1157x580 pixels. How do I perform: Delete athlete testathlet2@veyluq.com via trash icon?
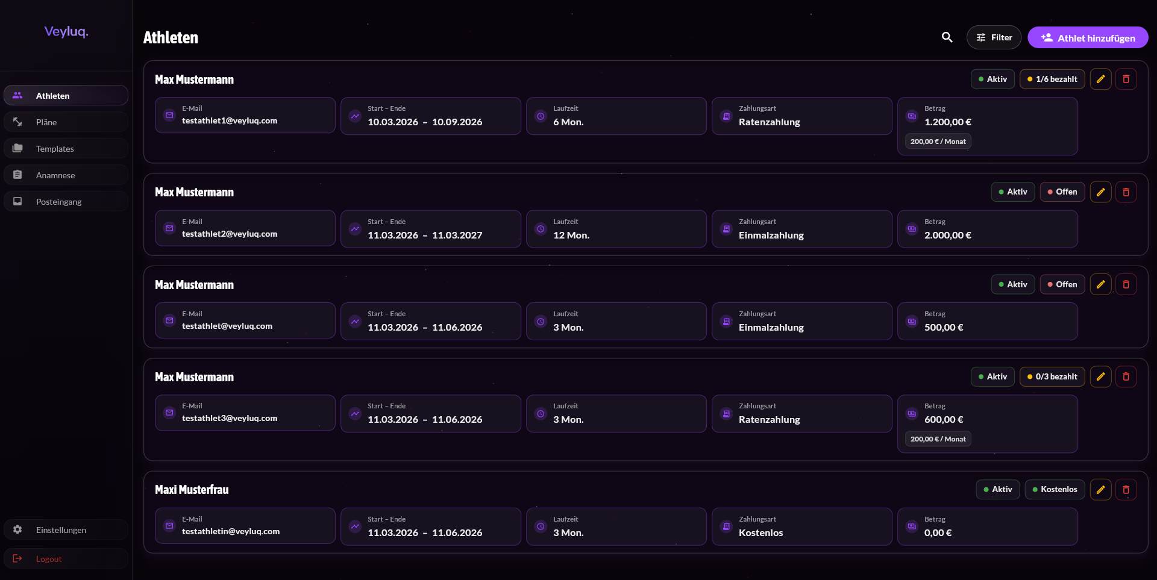[1126, 192]
